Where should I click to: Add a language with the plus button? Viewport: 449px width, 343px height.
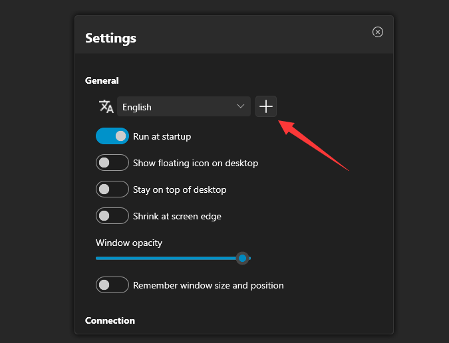click(x=265, y=106)
